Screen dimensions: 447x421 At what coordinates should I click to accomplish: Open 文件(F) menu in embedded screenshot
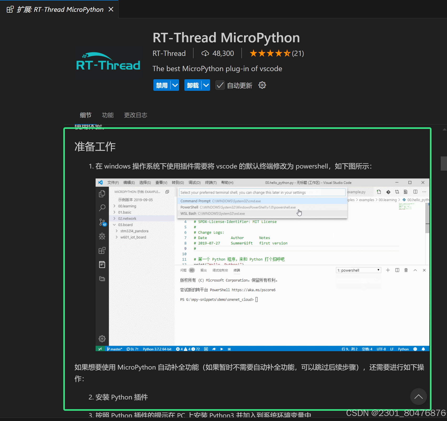113,182
